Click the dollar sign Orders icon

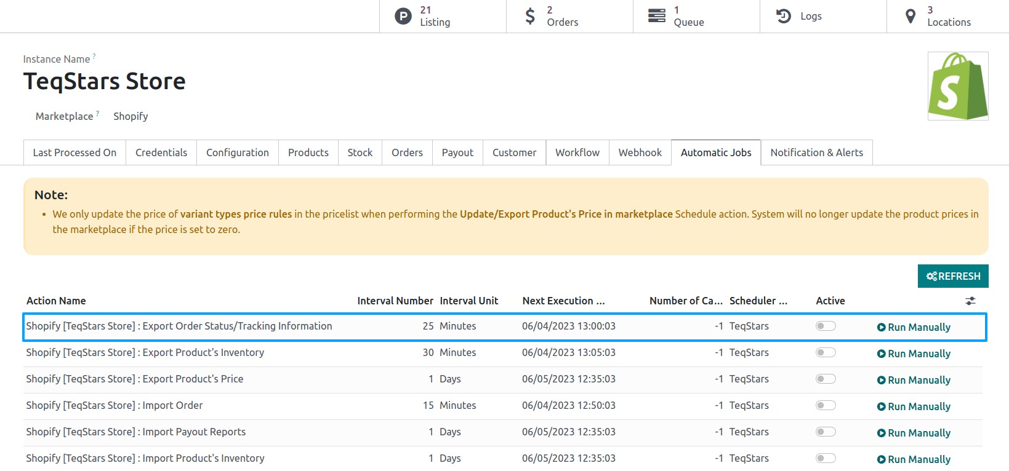(530, 16)
